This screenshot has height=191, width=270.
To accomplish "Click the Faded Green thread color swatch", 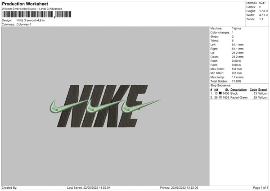I will point(220,97).
